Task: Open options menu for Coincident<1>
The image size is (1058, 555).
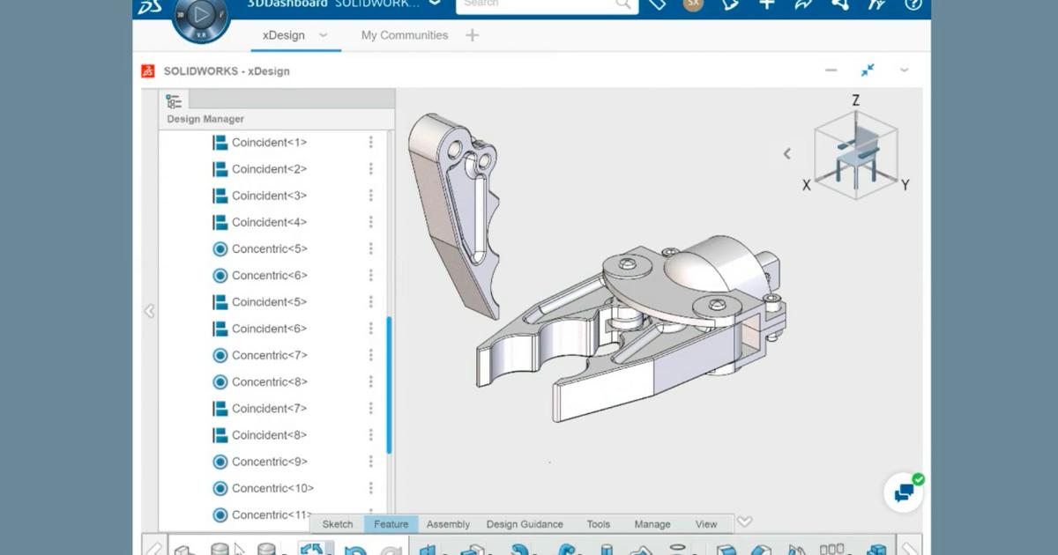Action: click(371, 143)
